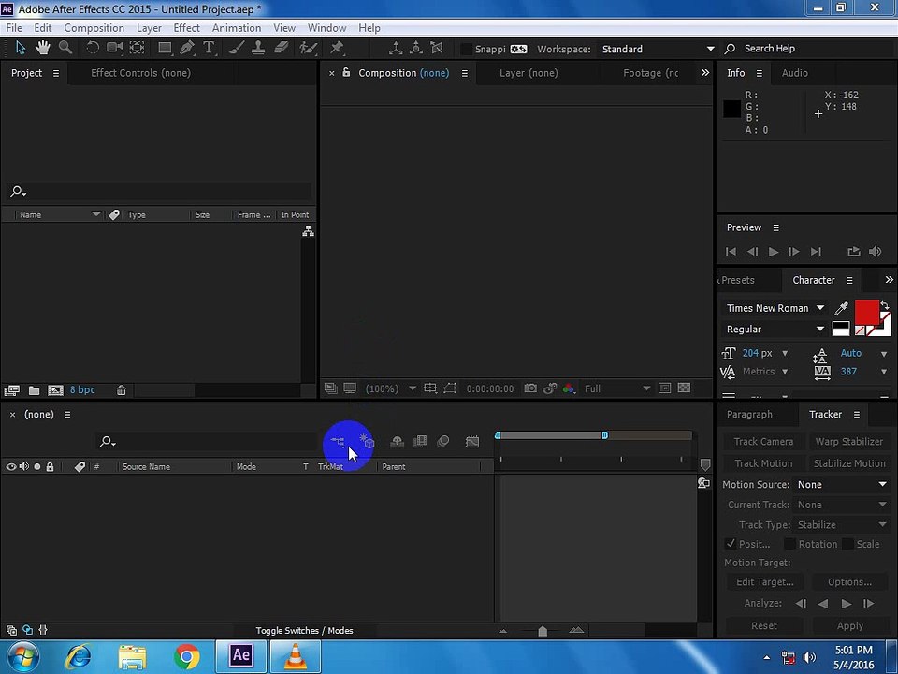Open the Times New Roman font dropdown
This screenshot has width=898, height=674.
pyautogui.click(x=775, y=308)
